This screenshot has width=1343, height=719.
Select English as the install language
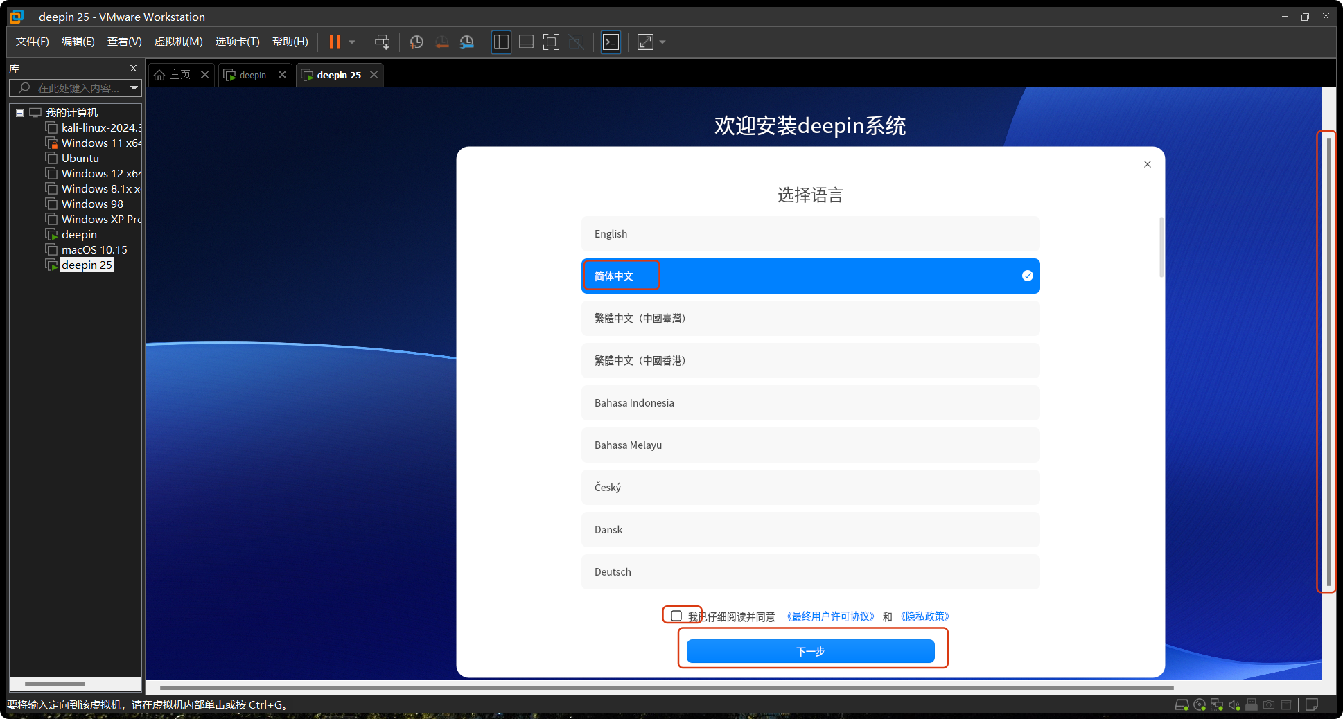[809, 233]
